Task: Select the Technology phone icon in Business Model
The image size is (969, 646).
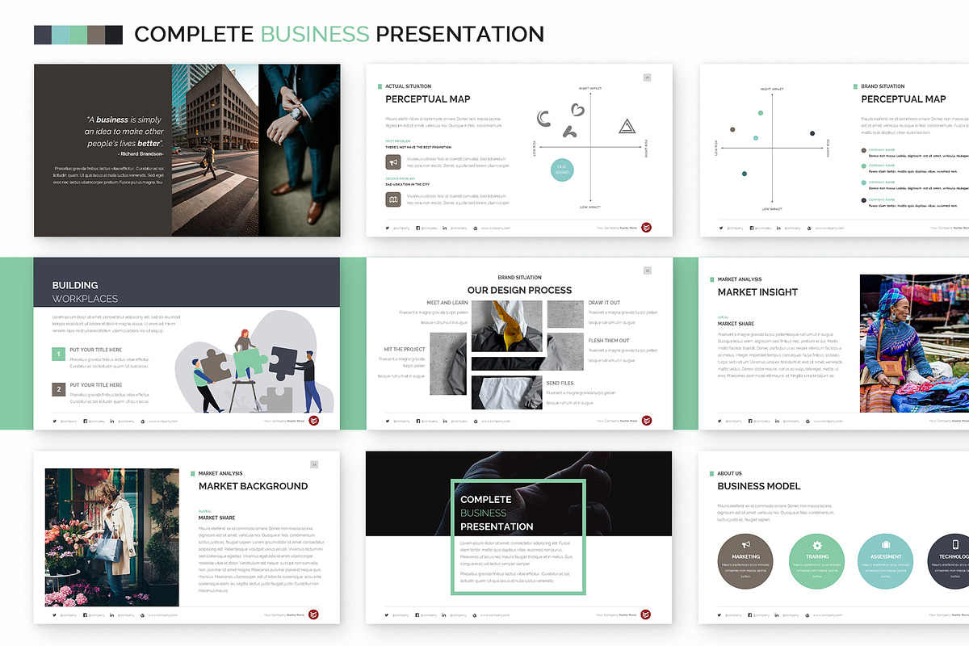Action: [955, 545]
